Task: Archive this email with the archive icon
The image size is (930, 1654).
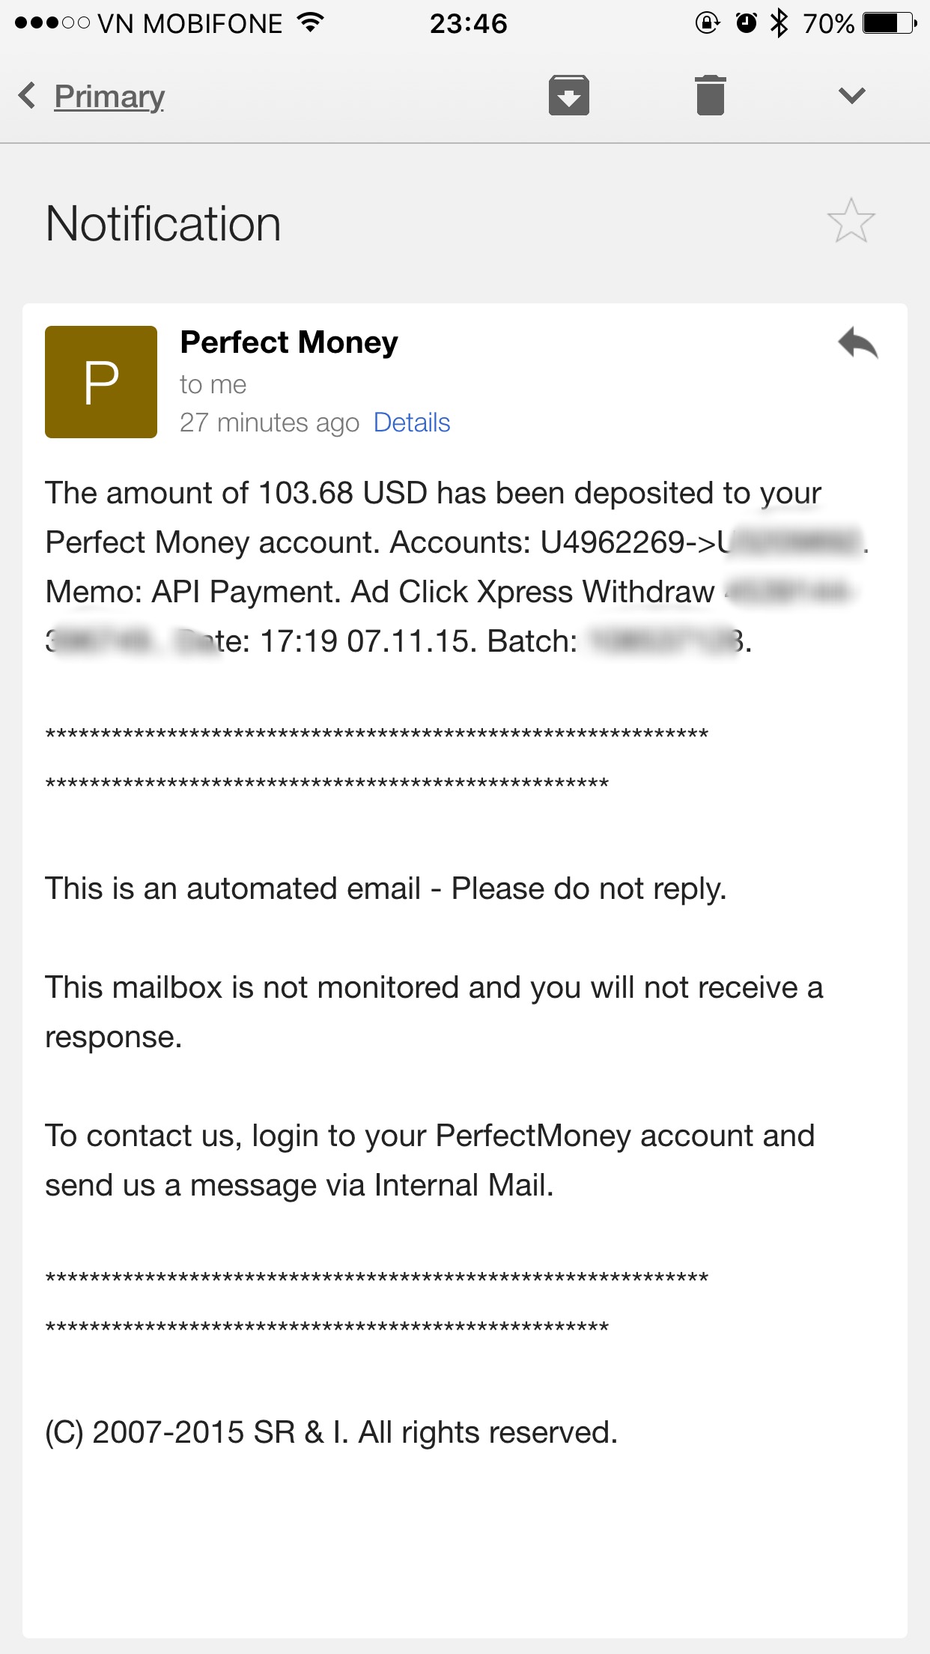Action: tap(568, 95)
